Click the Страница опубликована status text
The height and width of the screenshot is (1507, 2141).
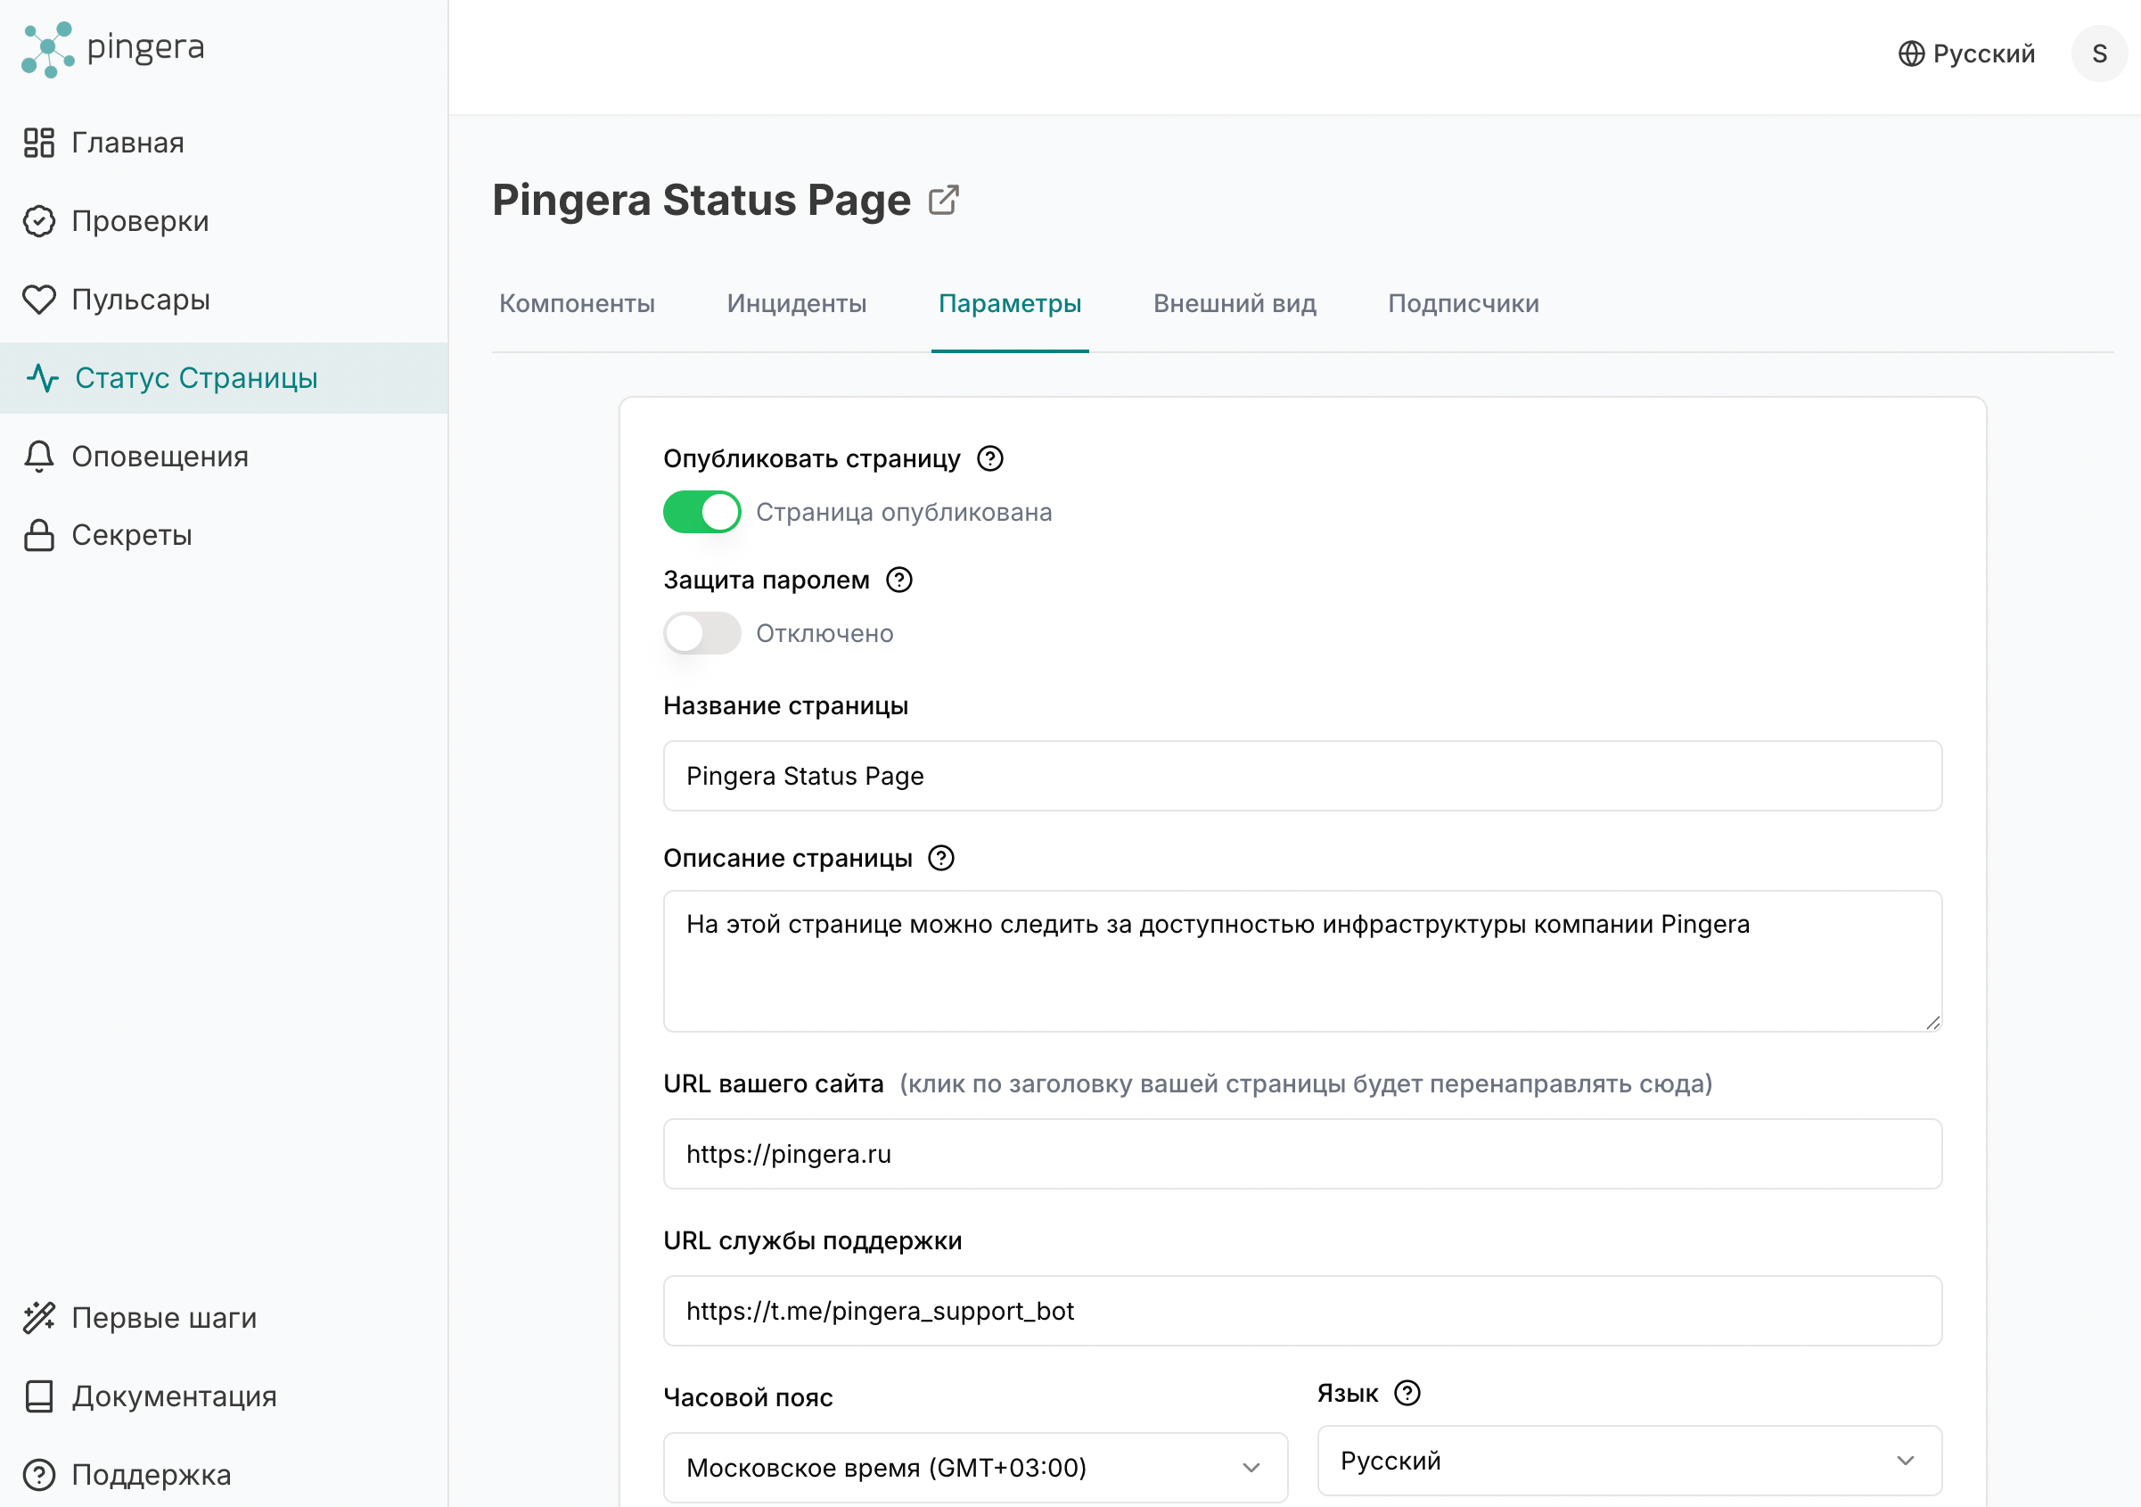point(904,512)
